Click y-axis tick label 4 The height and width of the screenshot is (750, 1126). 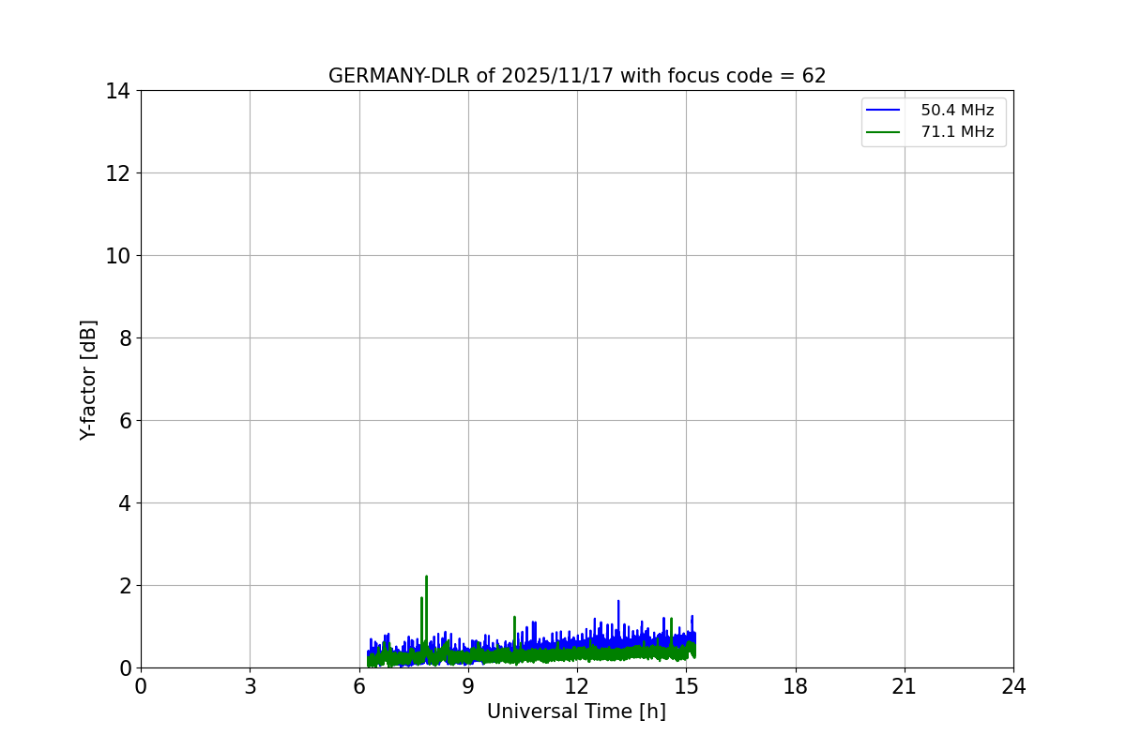pos(125,503)
